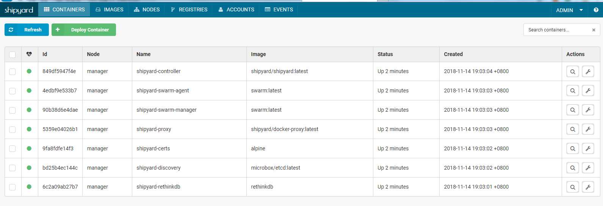
Task: Check the shipyard-rethinkdb row checkbox
Action: tap(13, 187)
